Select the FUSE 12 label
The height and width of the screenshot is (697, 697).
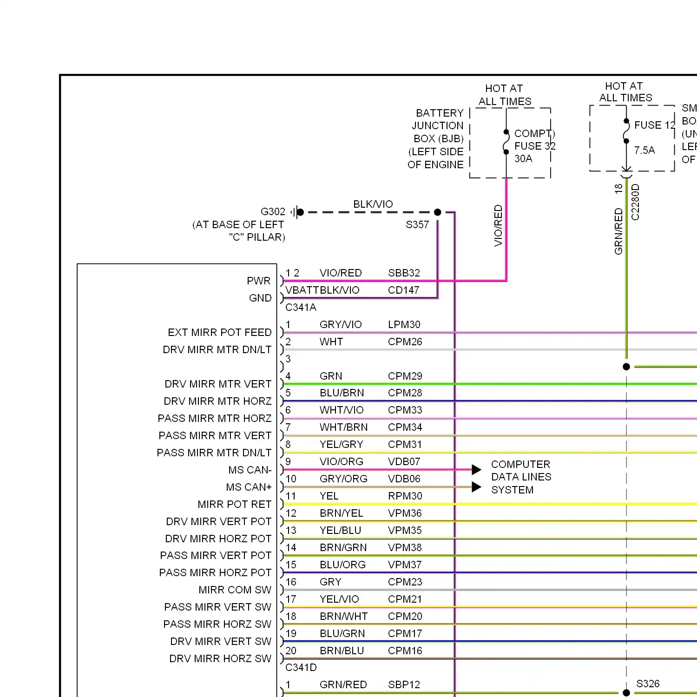[654, 125]
